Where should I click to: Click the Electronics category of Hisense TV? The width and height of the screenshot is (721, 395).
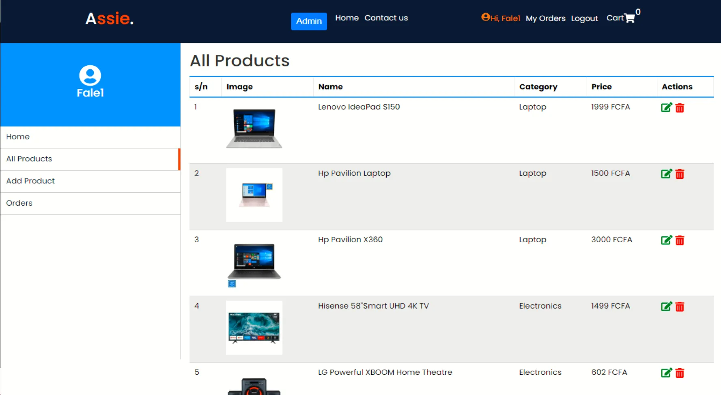540,306
